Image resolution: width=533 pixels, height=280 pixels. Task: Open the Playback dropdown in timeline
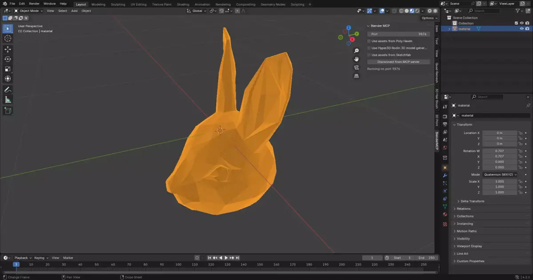click(x=23, y=258)
